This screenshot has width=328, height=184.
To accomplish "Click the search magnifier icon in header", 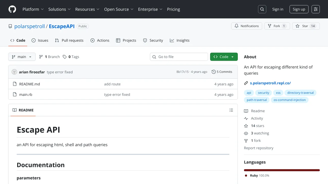I will coord(262,9).
